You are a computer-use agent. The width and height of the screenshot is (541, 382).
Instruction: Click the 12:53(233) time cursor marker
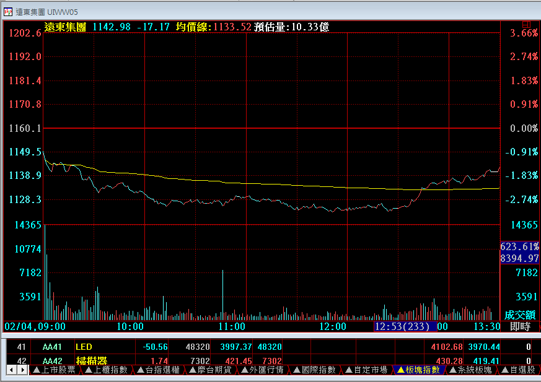(x=405, y=326)
